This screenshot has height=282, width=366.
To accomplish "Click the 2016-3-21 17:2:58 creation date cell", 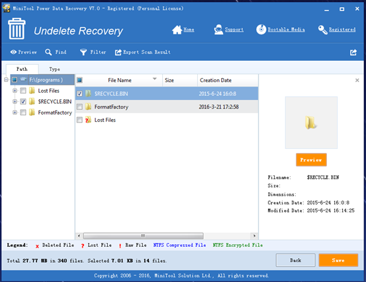I will tap(218, 107).
